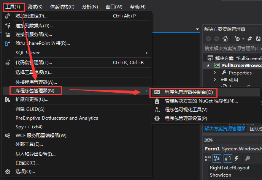Click the 选项 gear icon
Image resolution: width=262 pixels, height=180 pixels.
point(8,172)
